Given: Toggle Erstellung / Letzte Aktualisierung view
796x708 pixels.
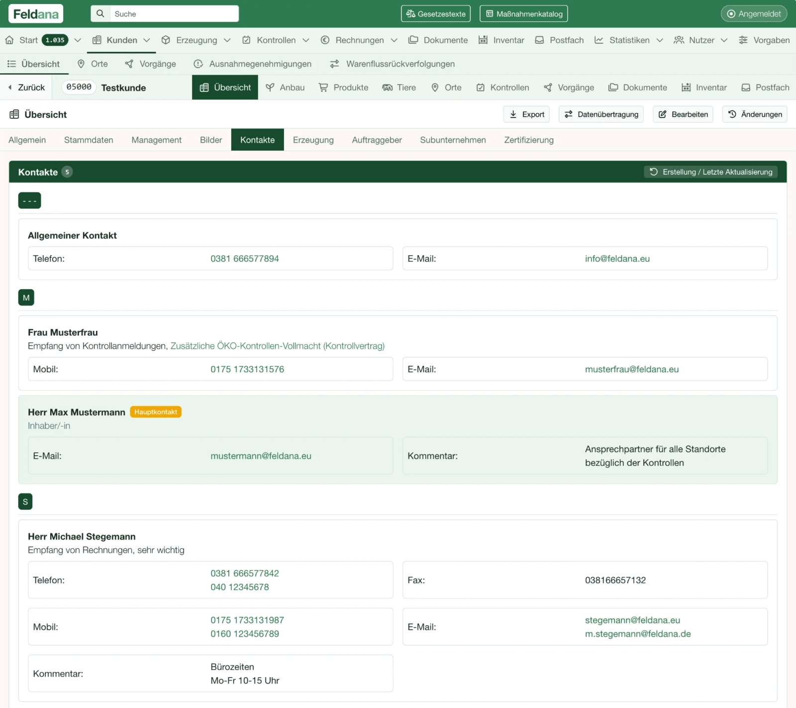Looking at the screenshot, I should point(711,172).
